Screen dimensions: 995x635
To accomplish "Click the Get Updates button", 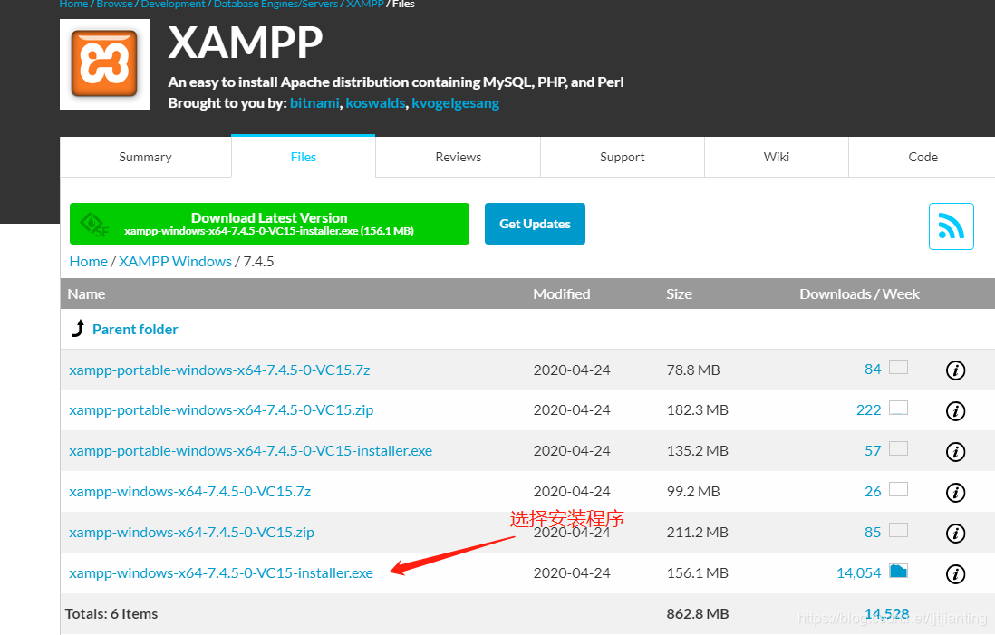I will 535,224.
